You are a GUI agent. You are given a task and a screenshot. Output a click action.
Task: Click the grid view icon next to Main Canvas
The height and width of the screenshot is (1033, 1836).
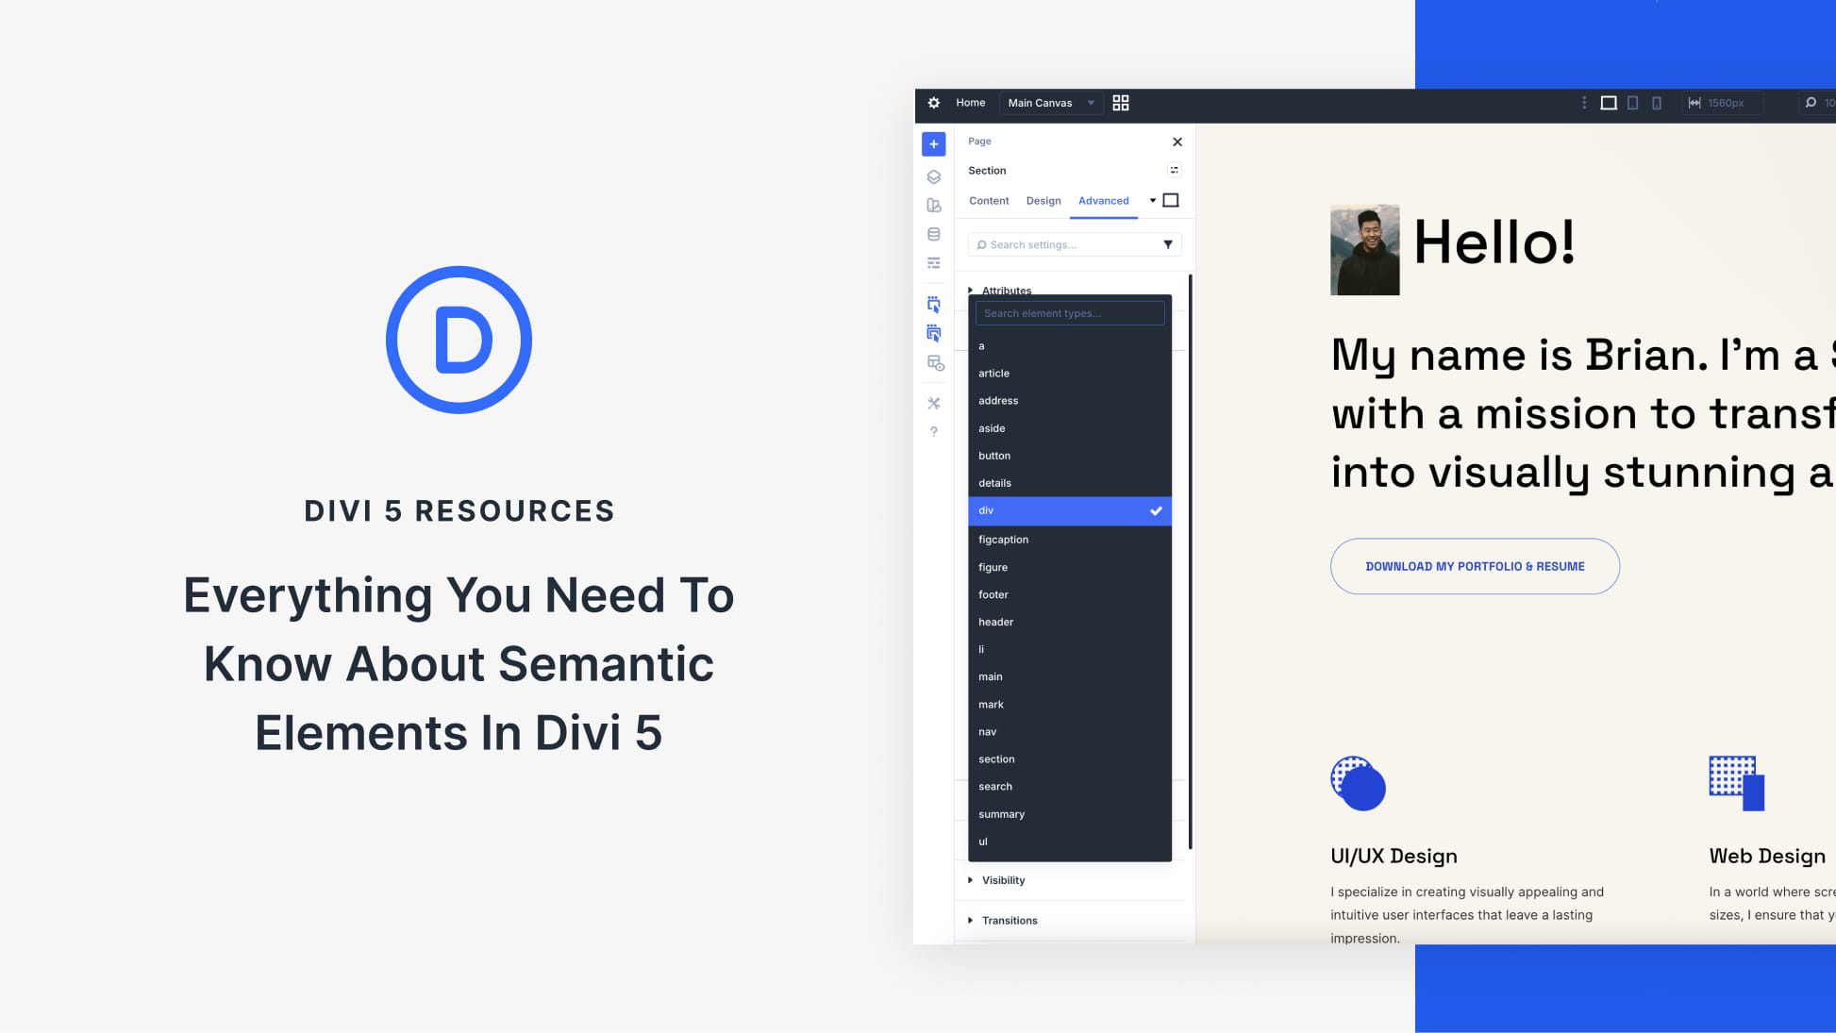(1121, 103)
